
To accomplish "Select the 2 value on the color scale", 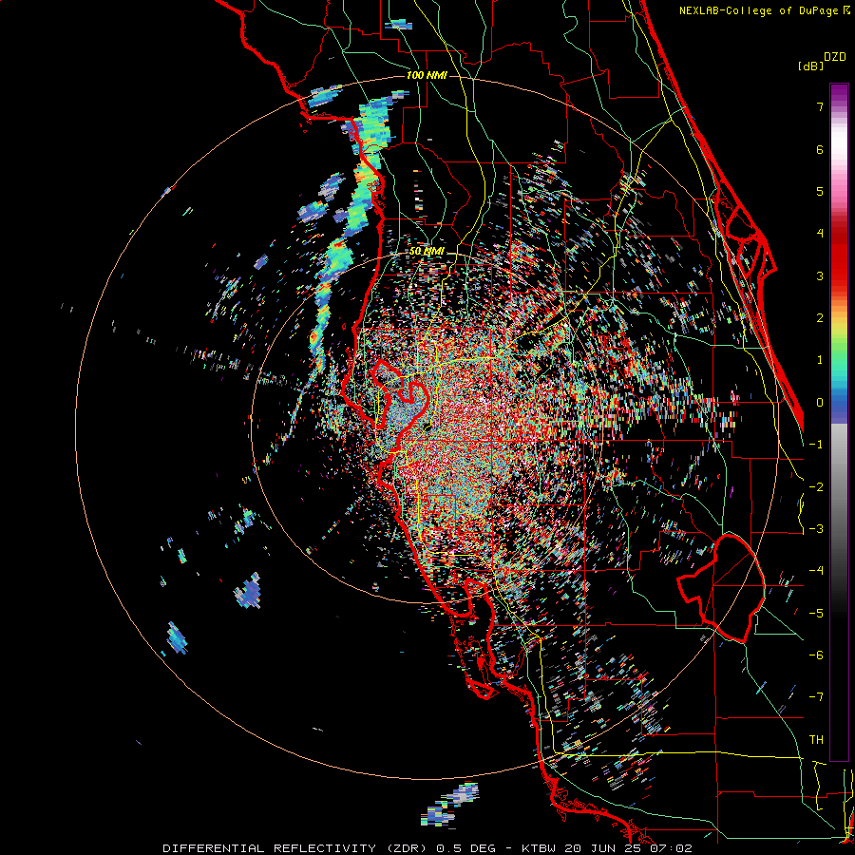I will pyautogui.click(x=820, y=318).
